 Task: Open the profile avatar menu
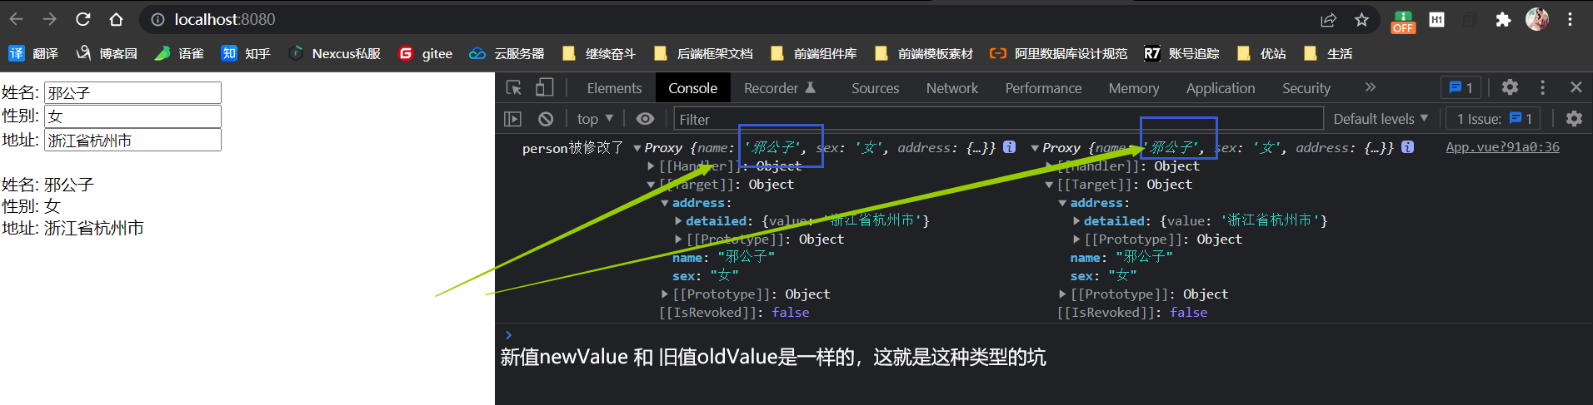1537,19
